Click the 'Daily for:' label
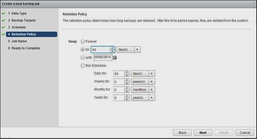Viewport: 257px width, 139px height. pos(100,73)
